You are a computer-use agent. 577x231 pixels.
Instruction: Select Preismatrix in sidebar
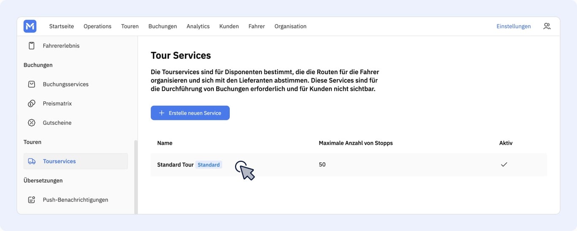point(57,104)
